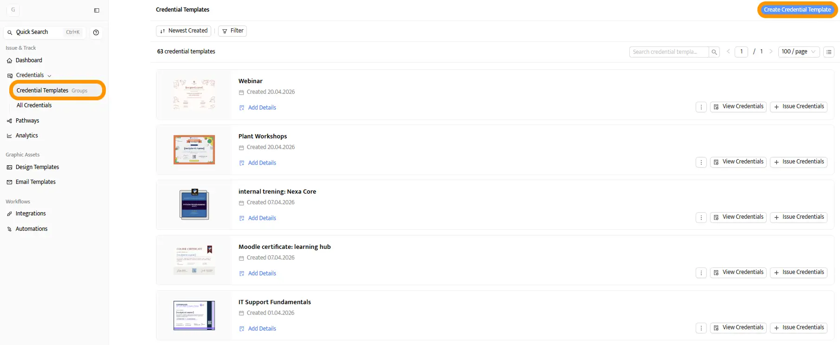The width and height of the screenshot is (840, 345).
Task: Open Webinar template title
Action: (250, 81)
